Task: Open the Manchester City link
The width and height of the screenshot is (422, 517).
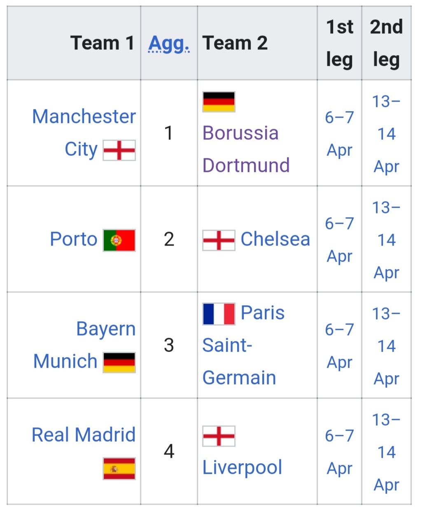Action: coord(84,133)
